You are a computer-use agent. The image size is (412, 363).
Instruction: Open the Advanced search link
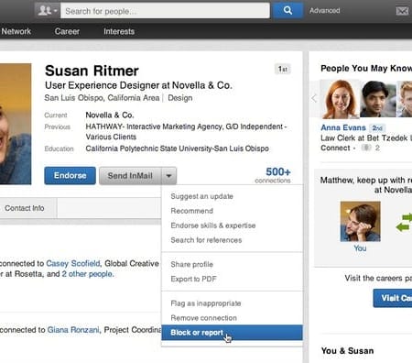[x=325, y=11]
